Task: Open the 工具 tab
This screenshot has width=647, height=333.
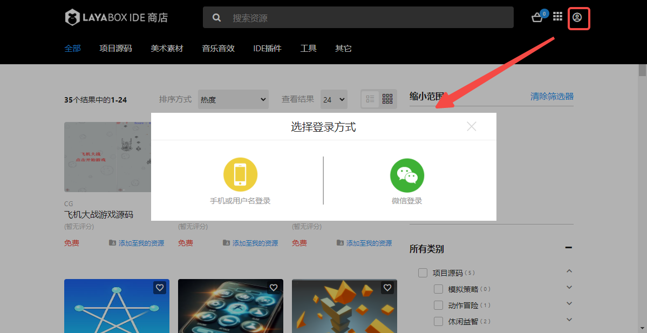Action: (308, 48)
